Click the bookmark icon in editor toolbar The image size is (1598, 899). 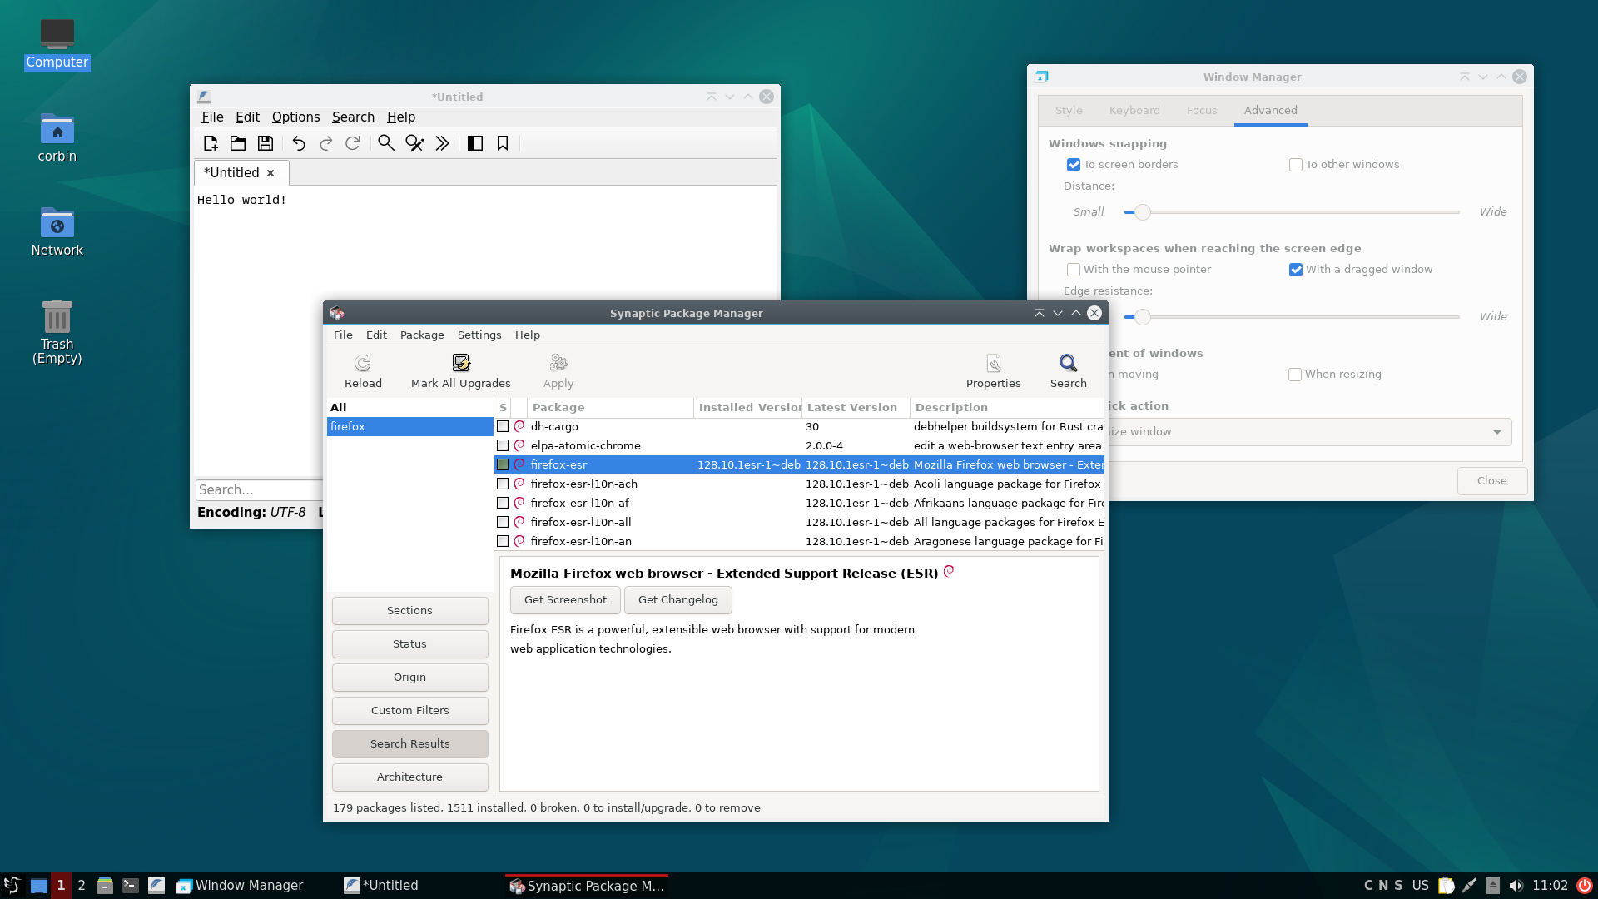coord(503,143)
